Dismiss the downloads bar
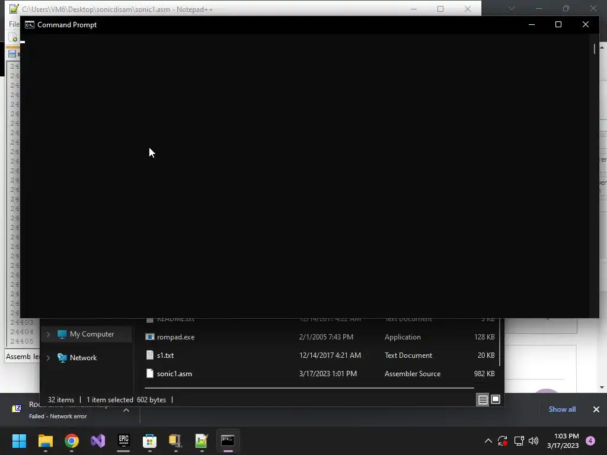The image size is (607, 455). 596,409
